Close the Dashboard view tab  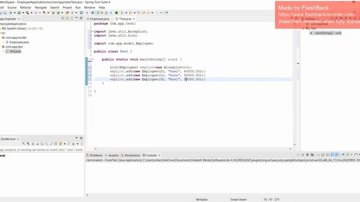[18, 139]
